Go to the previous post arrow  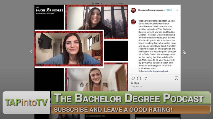pyautogui.click(x=31, y=51)
